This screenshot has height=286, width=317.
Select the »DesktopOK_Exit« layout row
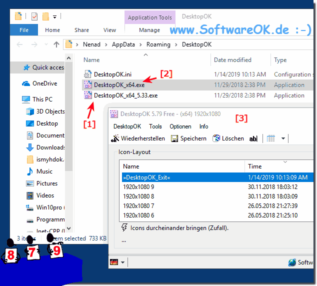tap(217, 177)
